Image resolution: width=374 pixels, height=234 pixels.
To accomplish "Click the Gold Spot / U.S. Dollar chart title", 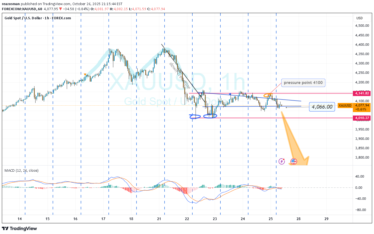I will pyautogui.click(x=38, y=18).
